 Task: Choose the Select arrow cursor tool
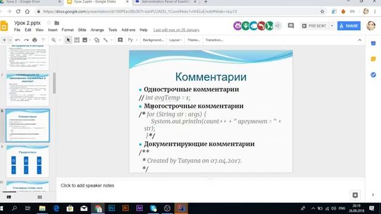pos(68,40)
